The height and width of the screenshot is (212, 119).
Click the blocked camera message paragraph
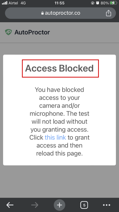click(59, 122)
